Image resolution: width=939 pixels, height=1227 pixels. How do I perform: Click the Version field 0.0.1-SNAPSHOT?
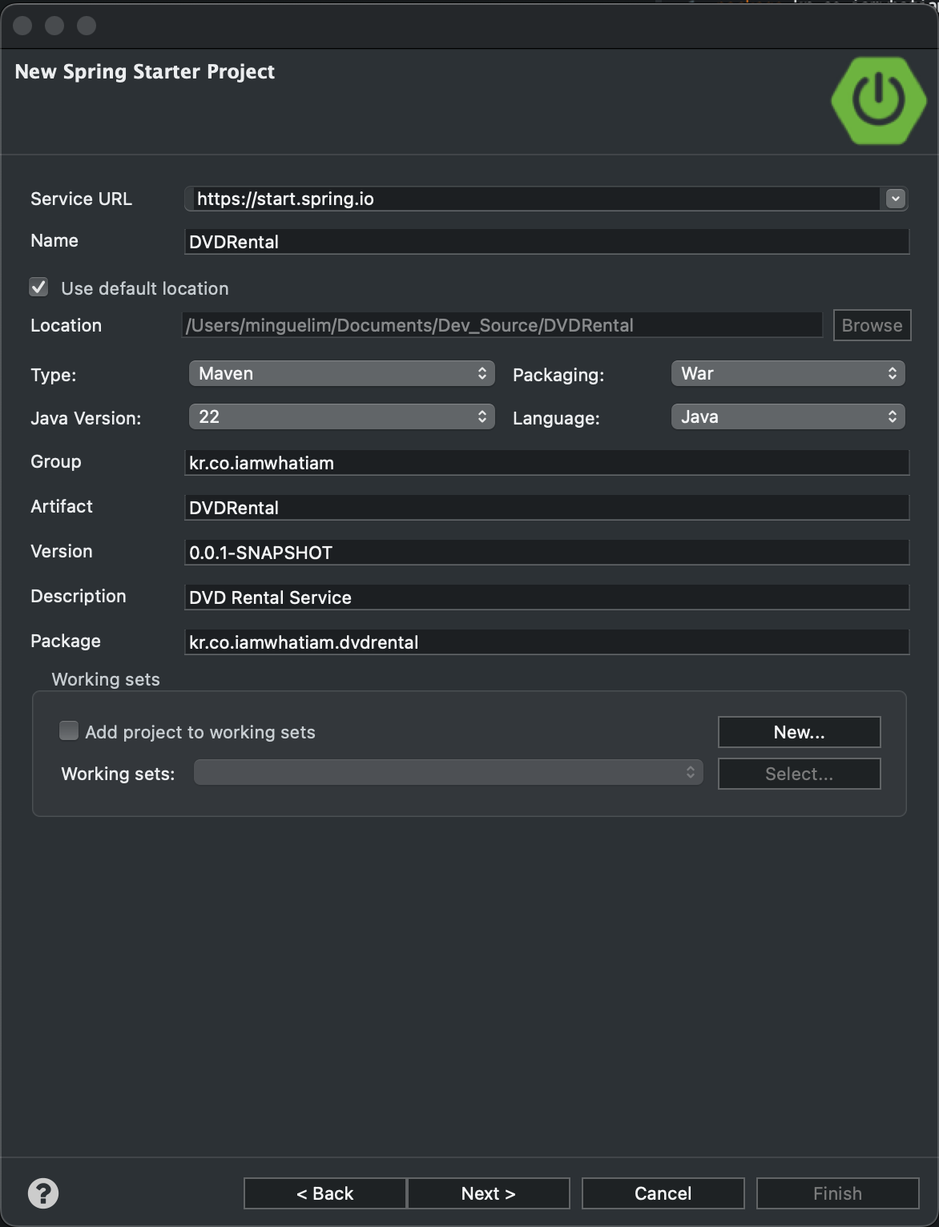[546, 553]
